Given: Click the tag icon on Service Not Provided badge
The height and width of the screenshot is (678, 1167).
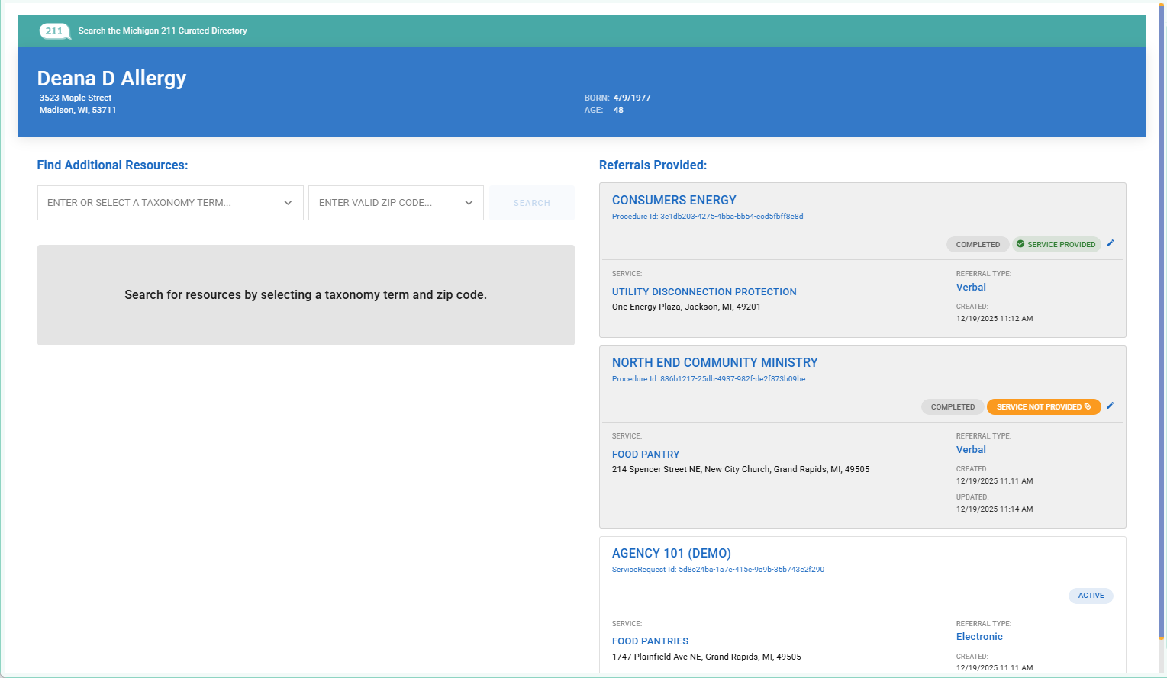Looking at the screenshot, I should pos(1088,407).
